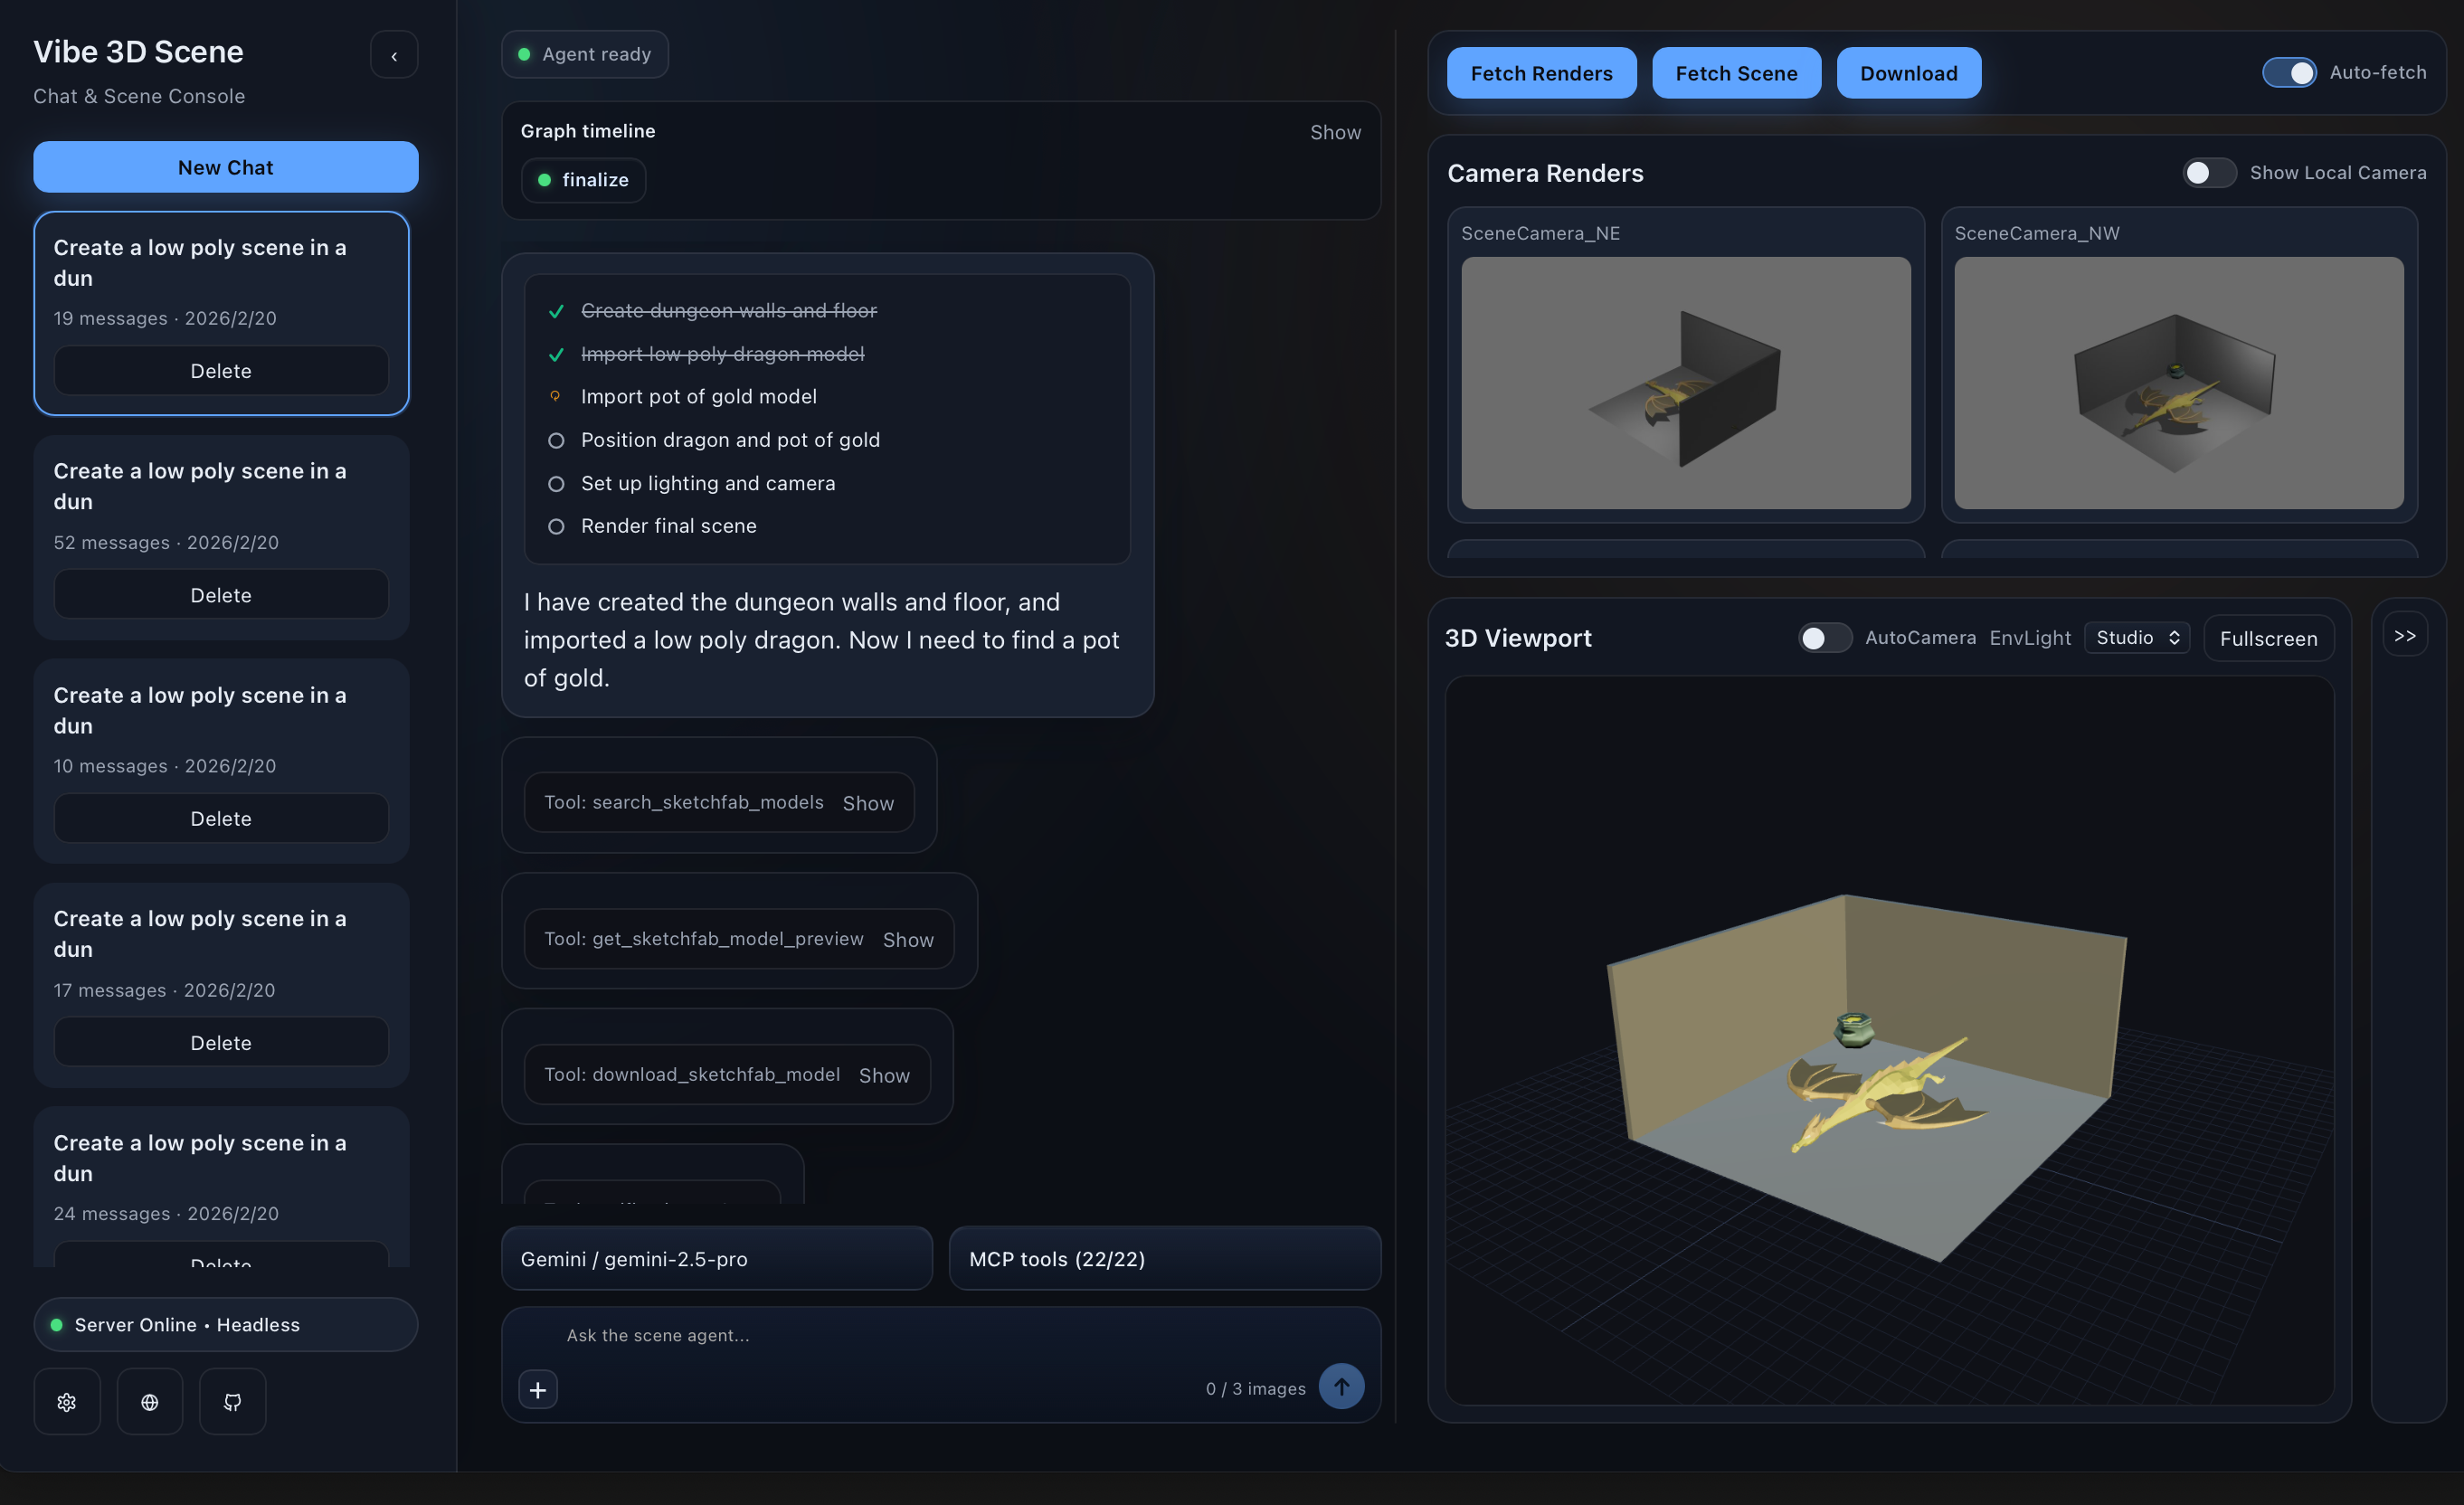Start a New Chat

pos(225,167)
